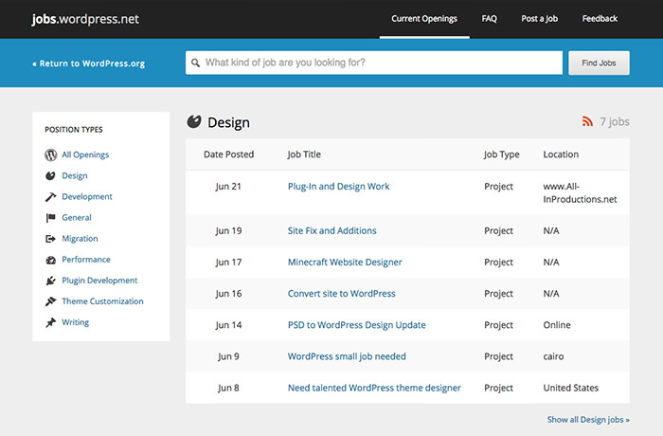The width and height of the screenshot is (663, 436).
Task: Click the Design palette icon in sidebar
Action: click(x=50, y=175)
